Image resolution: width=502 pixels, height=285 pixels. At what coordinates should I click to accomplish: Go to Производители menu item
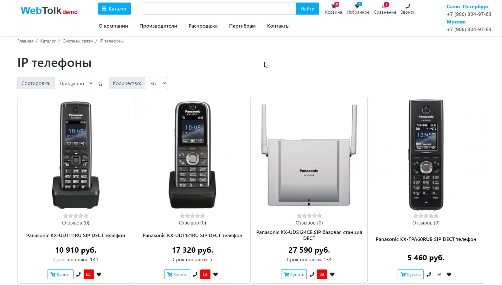(x=158, y=26)
